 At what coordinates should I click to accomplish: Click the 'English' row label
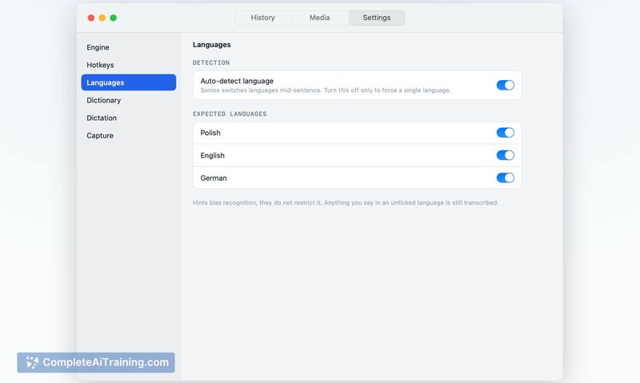coord(212,155)
